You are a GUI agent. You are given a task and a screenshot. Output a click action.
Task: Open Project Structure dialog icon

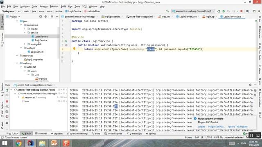coord(248,11)
